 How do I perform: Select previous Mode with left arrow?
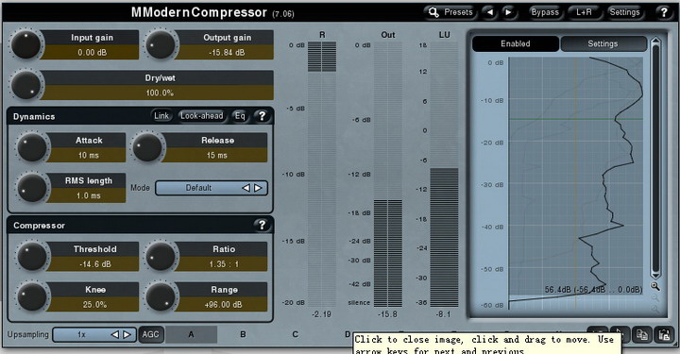tap(246, 188)
